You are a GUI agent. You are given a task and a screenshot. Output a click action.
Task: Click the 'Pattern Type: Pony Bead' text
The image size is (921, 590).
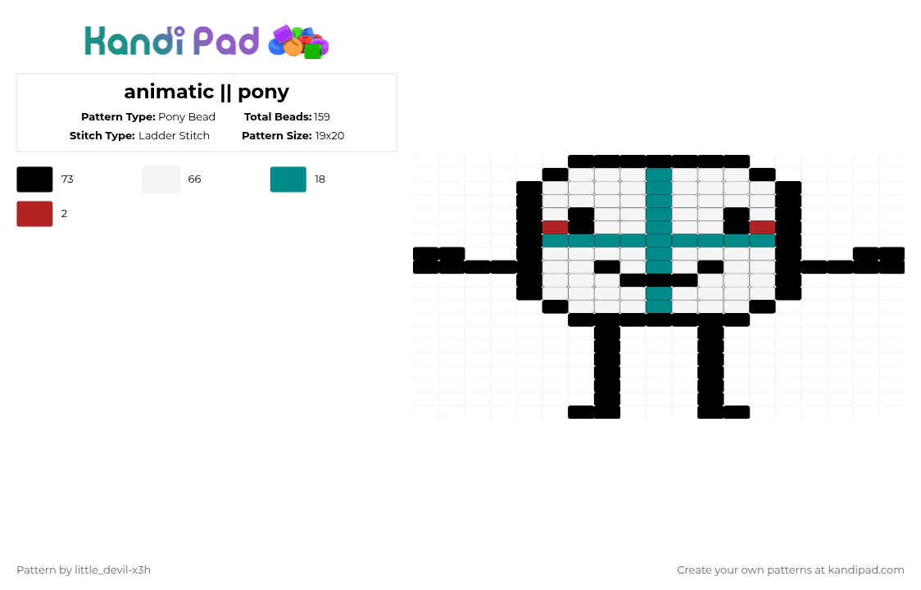[x=148, y=117]
